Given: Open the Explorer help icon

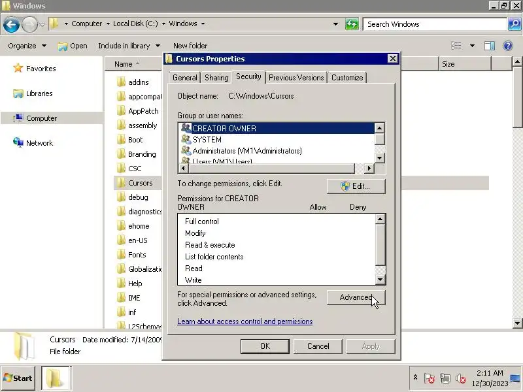Looking at the screenshot, I should [508, 46].
